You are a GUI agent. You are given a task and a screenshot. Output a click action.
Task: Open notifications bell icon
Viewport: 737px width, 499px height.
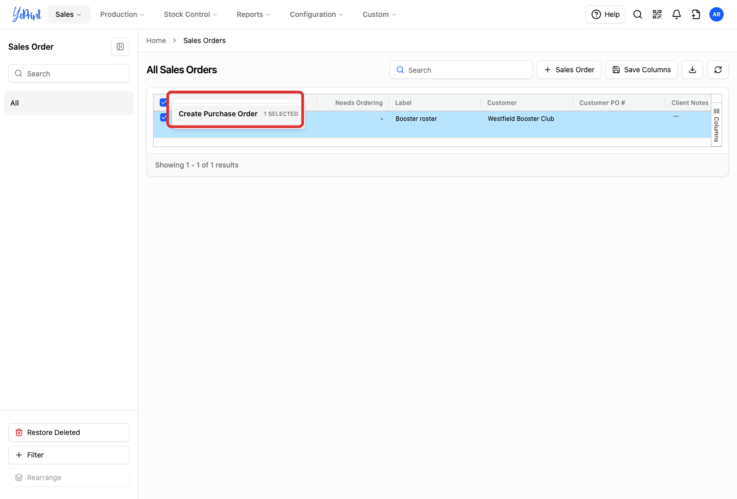point(677,14)
